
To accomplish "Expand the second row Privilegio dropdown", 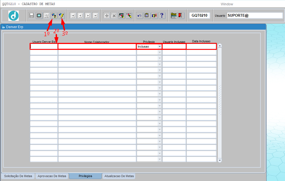I will coord(160,52).
